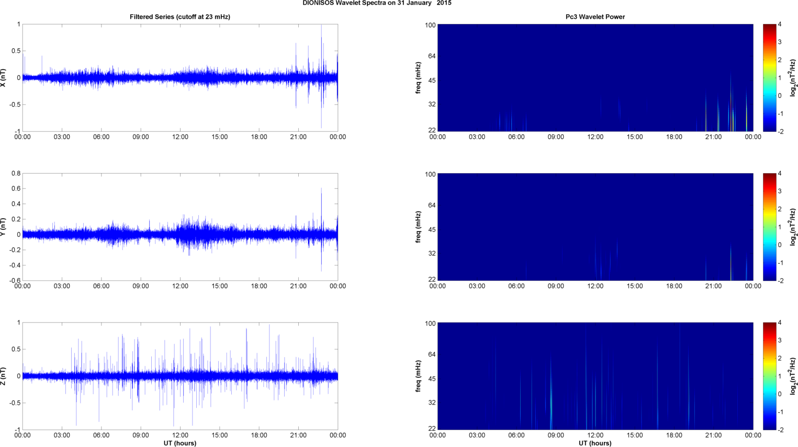Screen dimensions: 798x447
Task: Click the value 0 on the middle colorbar
Action: pos(780,245)
